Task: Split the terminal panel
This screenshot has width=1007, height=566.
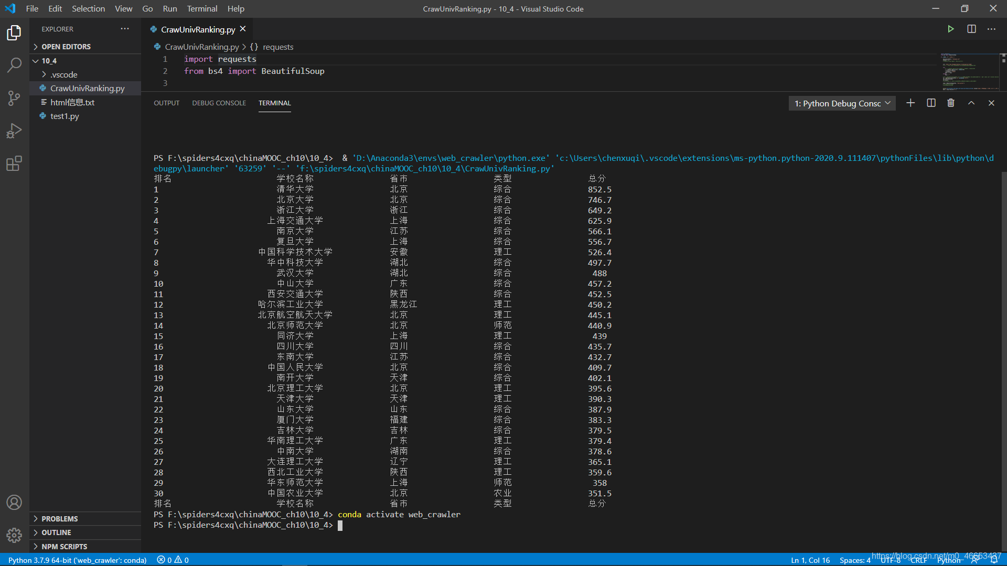Action: (931, 103)
